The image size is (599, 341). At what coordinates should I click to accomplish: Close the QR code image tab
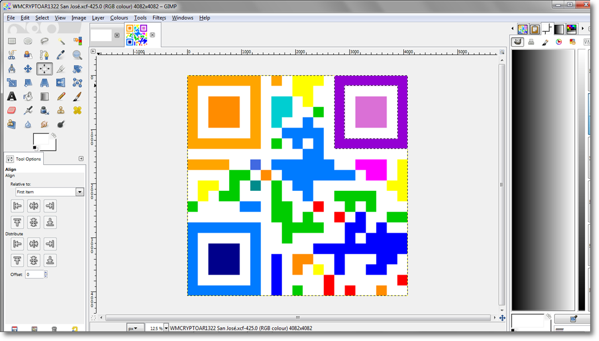(153, 35)
